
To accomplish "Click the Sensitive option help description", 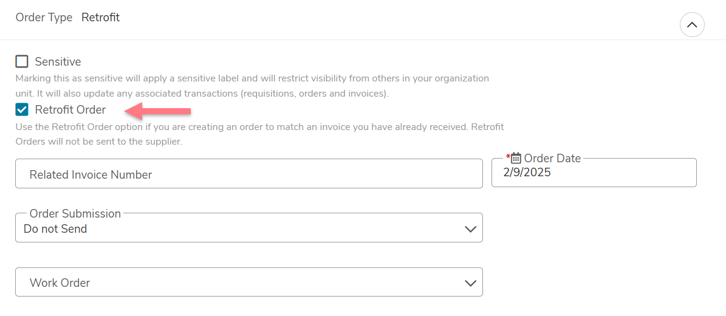I will coord(252,86).
